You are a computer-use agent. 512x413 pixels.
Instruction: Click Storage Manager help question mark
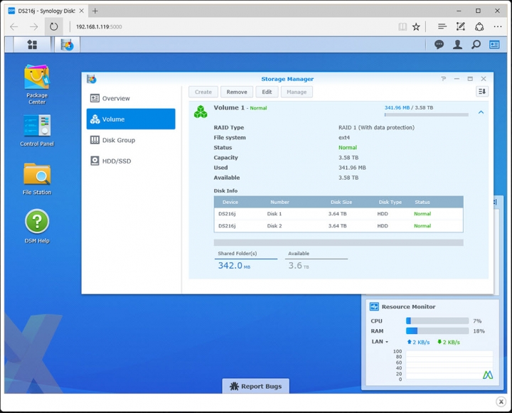(443, 79)
